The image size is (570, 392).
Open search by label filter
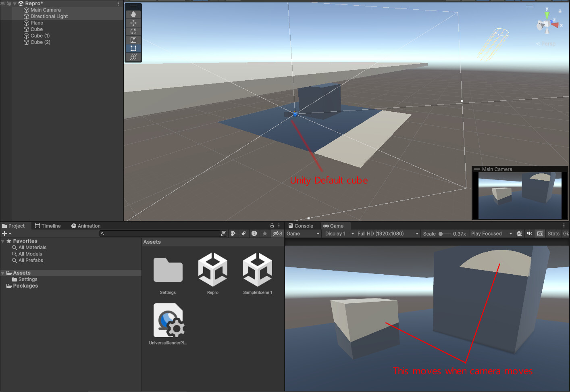[x=244, y=233]
